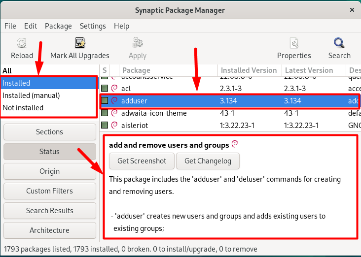Click the Debian swirl icon for acl

114,88
